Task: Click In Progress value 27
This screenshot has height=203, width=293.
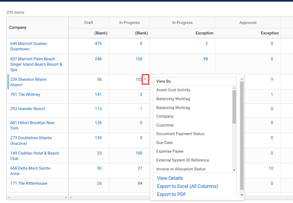Action: (140, 168)
